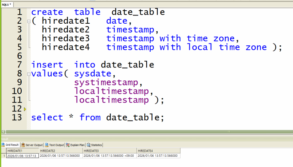The width and height of the screenshot is (293, 167).
Task: Select row 1 by its row number header
Action: click(x=4, y=156)
